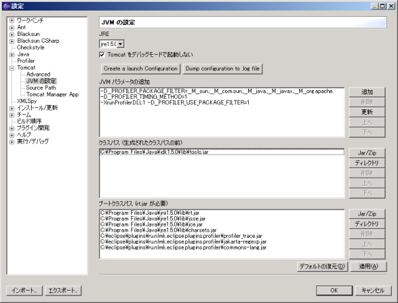Select Source Path in tree
Viewport: 398px width, 303px height.
coord(40,88)
